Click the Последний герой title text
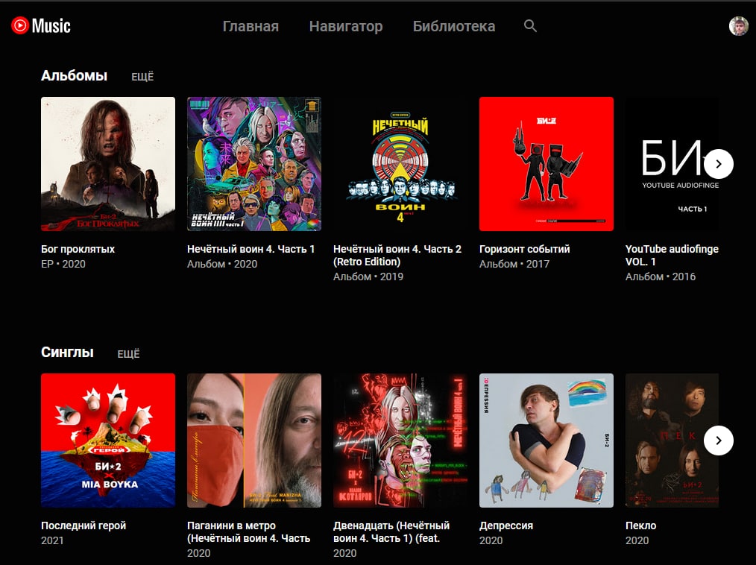 tap(84, 525)
